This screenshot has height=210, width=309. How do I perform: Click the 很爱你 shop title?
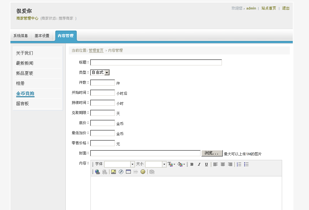(24, 11)
